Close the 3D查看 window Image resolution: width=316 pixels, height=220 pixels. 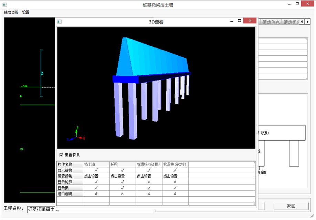point(249,21)
